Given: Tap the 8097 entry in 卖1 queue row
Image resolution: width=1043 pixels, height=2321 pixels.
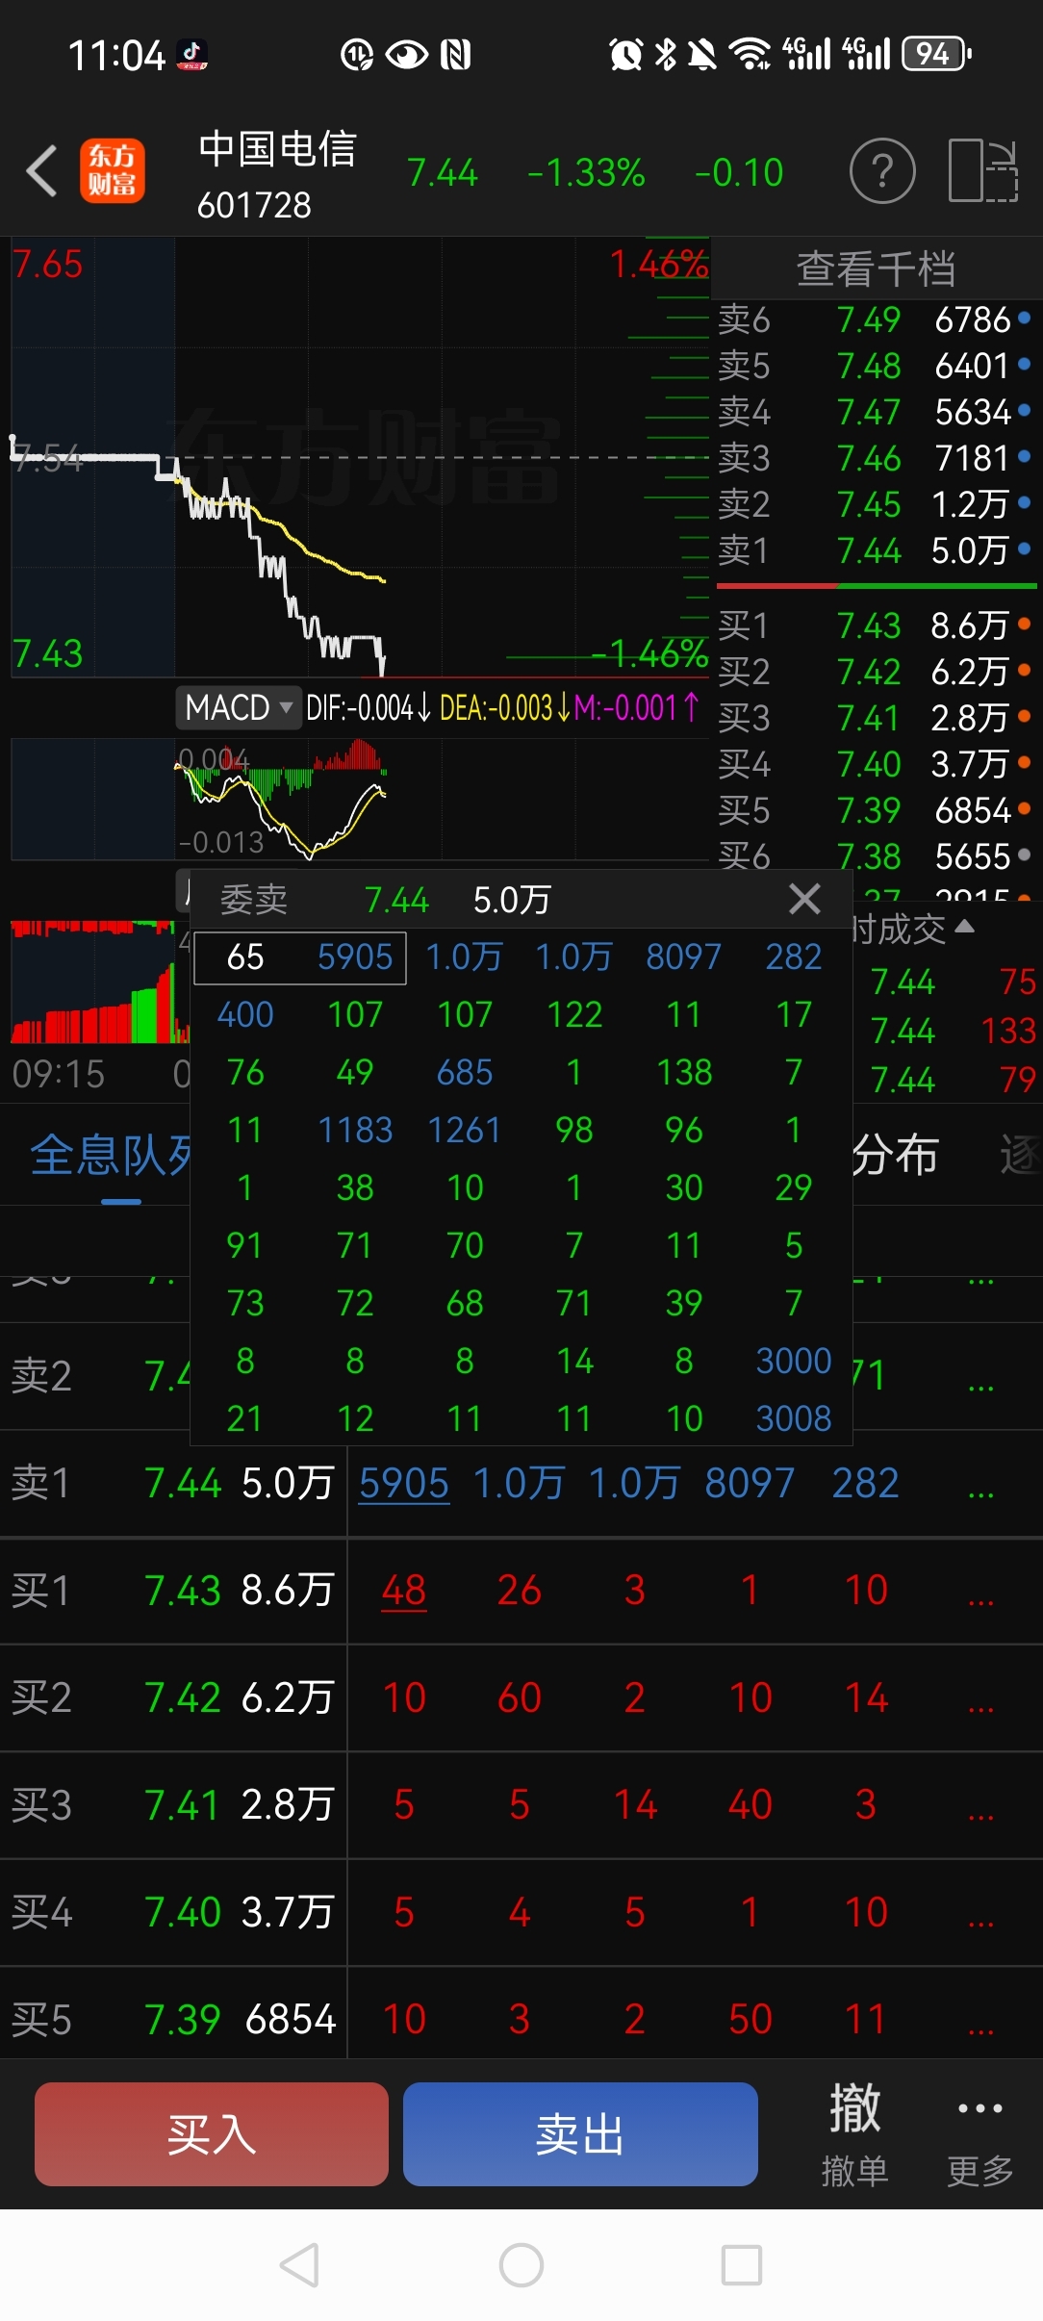Looking at the screenshot, I should pyautogui.click(x=750, y=1483).
